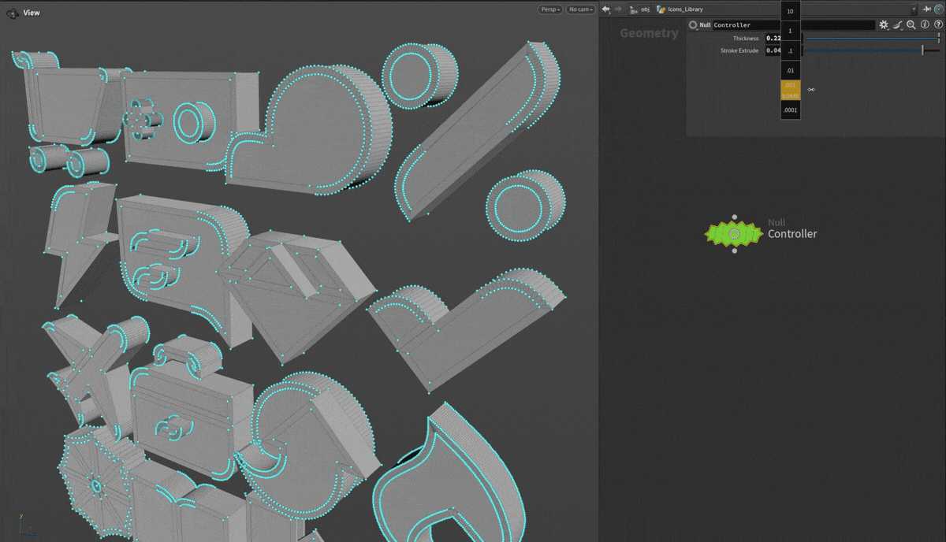This screenshot has width=946, height=542.
Task: Click the back navigation arrow
Action: (x=605, y=9)
